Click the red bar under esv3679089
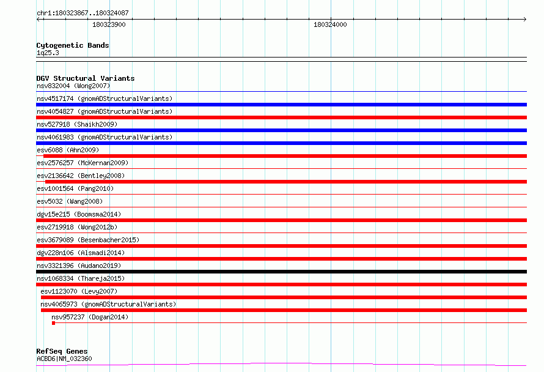544x372 pixels. [281, 246]
